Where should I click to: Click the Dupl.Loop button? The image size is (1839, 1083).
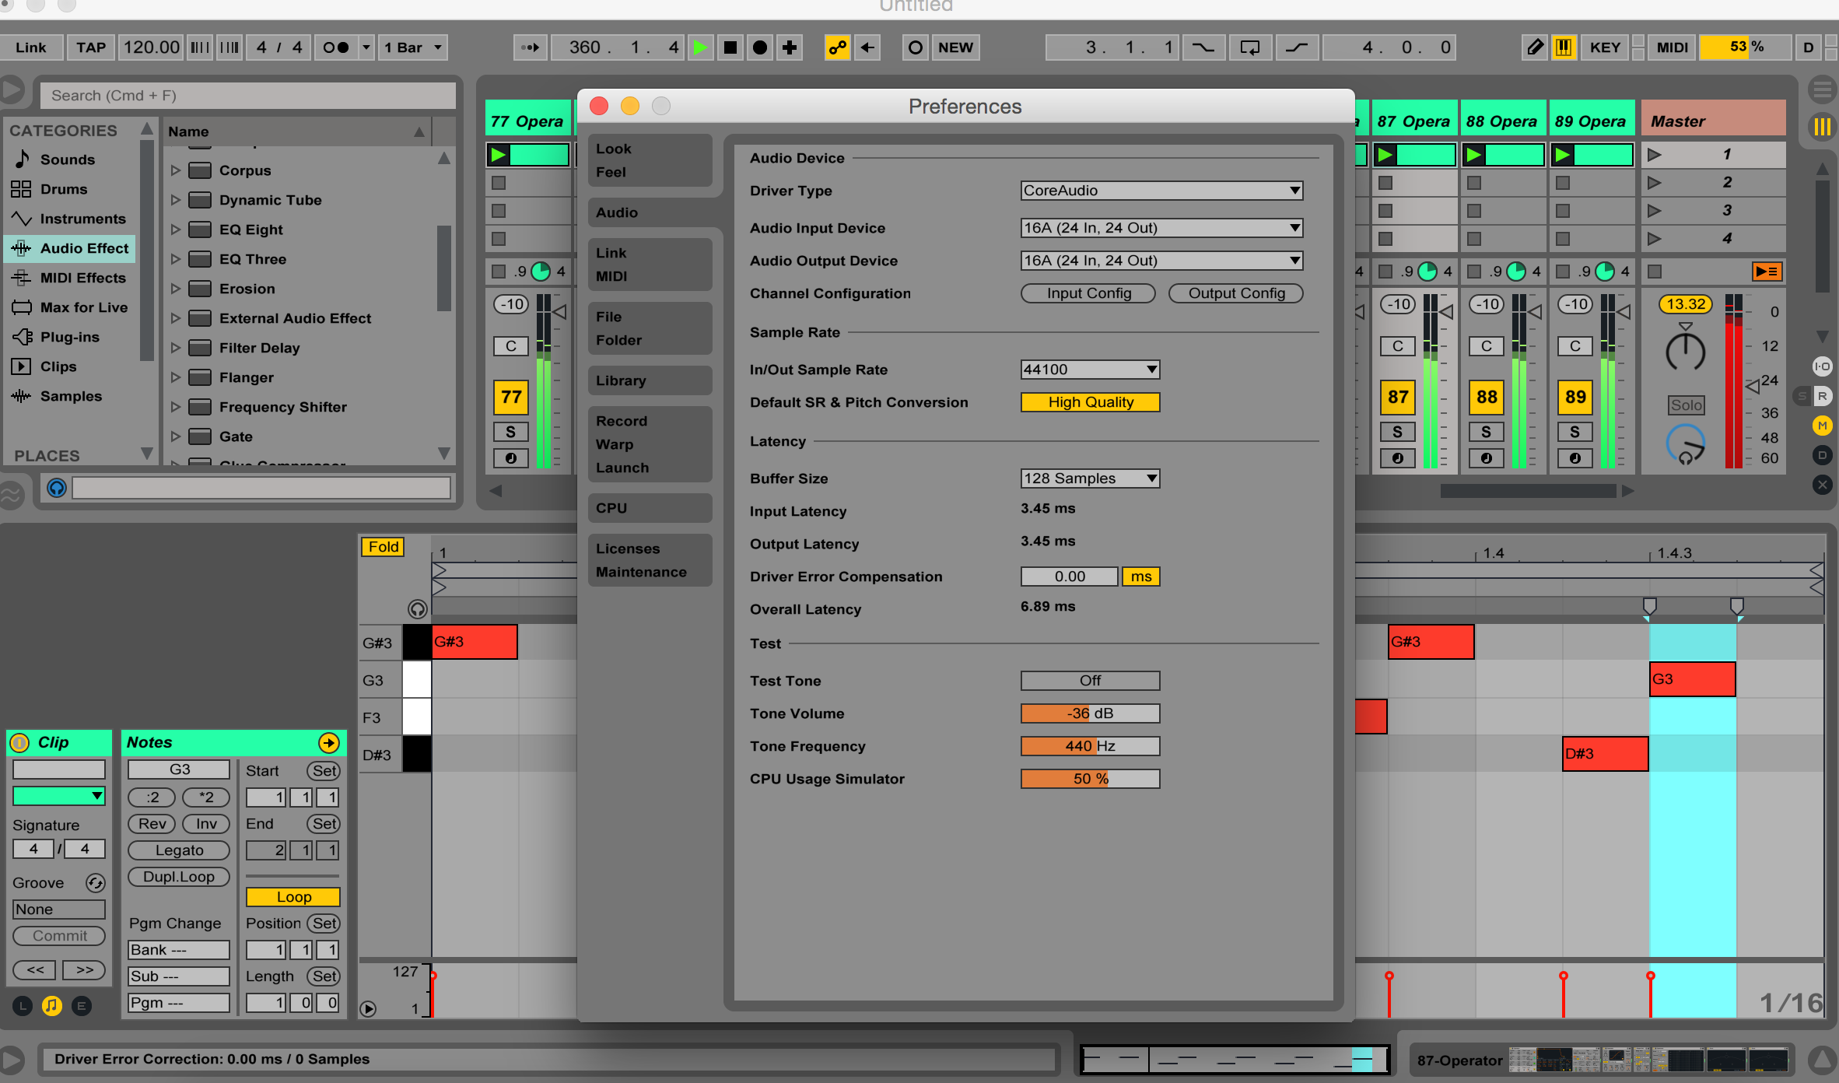tap(178, 877)
